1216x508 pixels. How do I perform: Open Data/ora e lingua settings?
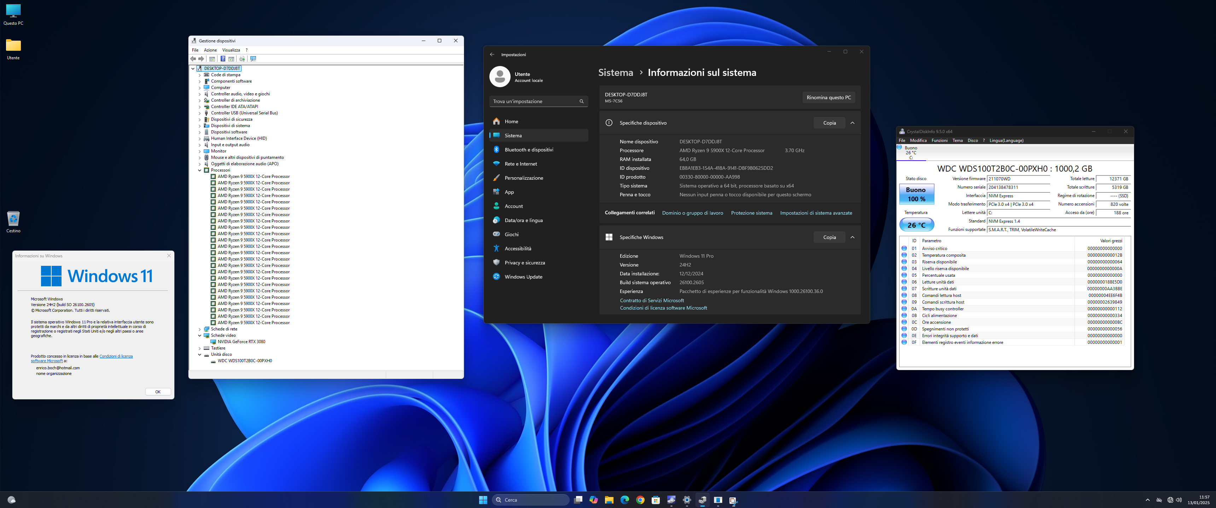coord(539,221)
